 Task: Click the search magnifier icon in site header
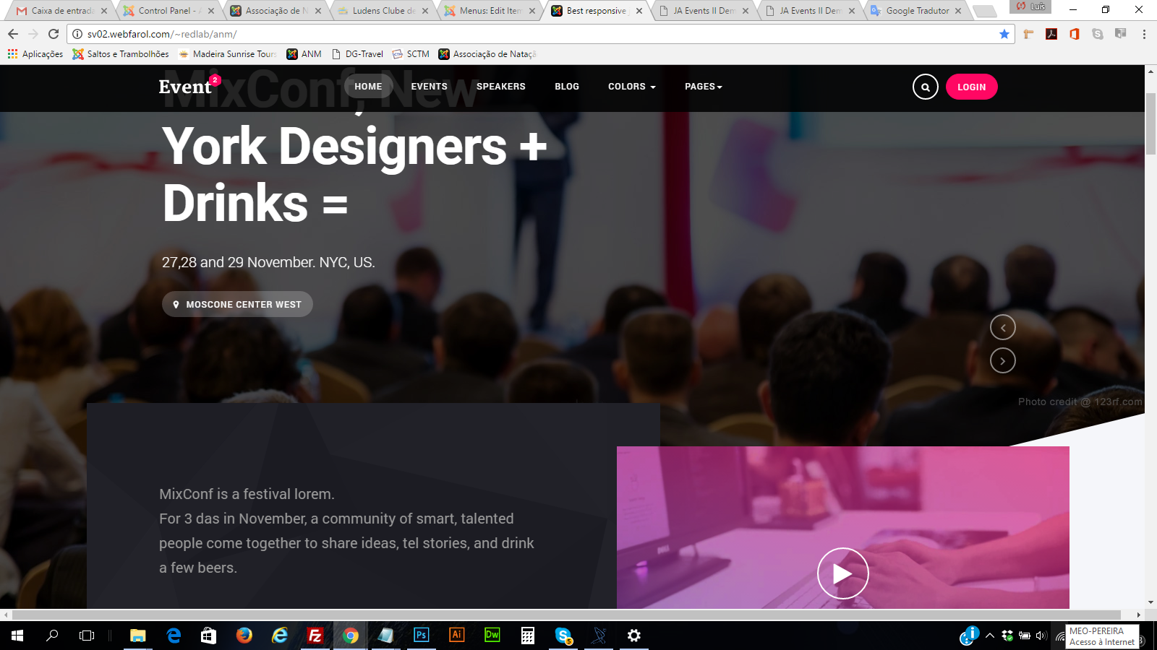(x=925, y=87)
